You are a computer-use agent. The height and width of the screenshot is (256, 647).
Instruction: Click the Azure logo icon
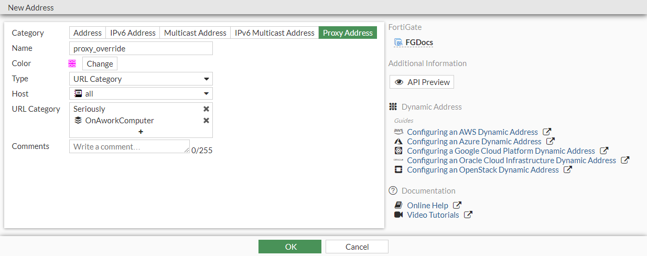tap(398, 141)
